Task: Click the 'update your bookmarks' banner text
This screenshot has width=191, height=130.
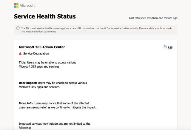Action: coord(158,28)
